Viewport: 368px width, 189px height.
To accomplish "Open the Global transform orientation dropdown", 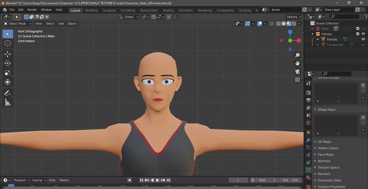I will pyautogui.click(x=129, y=17).
